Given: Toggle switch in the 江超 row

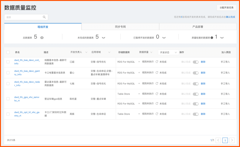Looking at the screenshot, I should pyautogui.click(x=196, y=62).
